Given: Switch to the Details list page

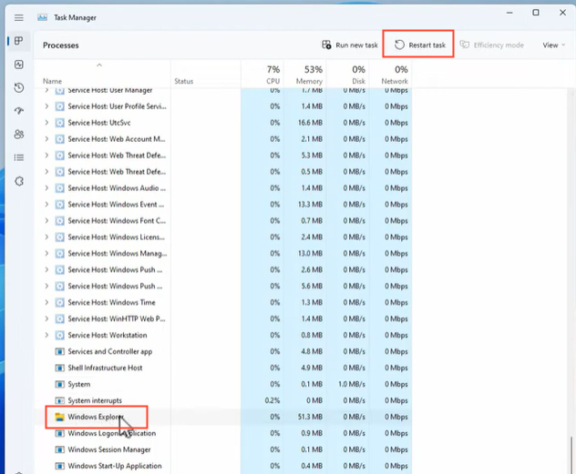Looking at the screenshot, I should (19, 157).
